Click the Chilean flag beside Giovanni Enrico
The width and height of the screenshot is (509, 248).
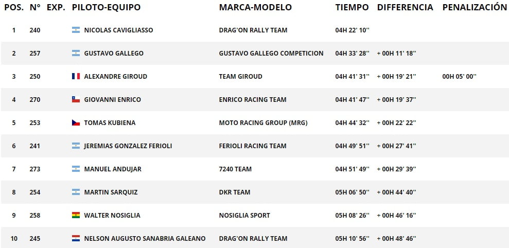point(76,100)
